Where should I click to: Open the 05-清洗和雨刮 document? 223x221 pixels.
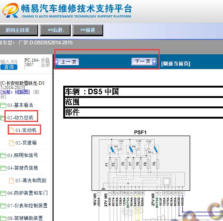(31, 180)
